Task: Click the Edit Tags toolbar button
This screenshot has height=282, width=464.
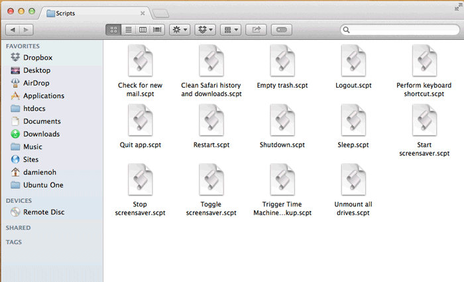Action: [282, 30]
